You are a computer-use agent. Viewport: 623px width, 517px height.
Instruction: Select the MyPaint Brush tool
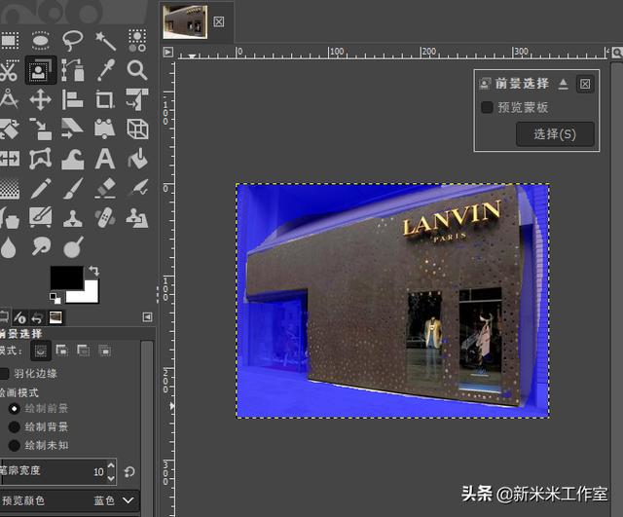41,217
